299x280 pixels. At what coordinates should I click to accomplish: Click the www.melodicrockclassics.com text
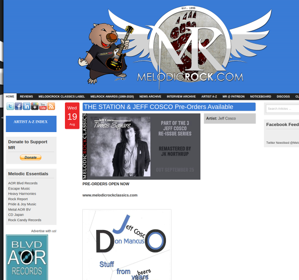tap(110, 195)
